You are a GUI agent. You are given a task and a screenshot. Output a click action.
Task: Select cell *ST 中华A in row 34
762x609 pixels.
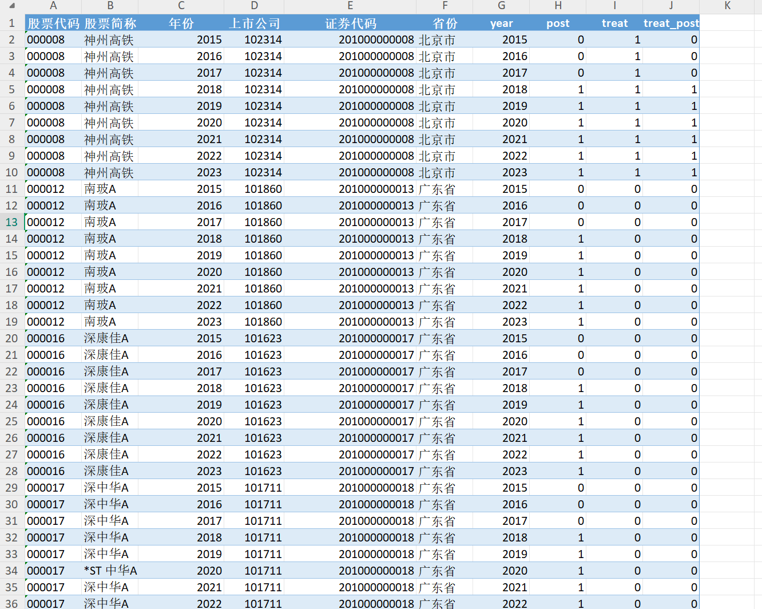click(x=110, y=571)
